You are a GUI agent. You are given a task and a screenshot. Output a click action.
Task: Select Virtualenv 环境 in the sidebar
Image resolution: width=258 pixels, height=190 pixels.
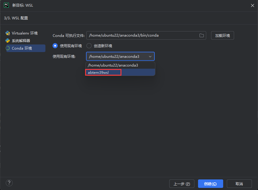25,33
